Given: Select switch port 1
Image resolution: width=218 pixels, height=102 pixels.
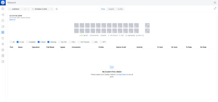Looking at the screenshot, I should click(x=76, y=25).
